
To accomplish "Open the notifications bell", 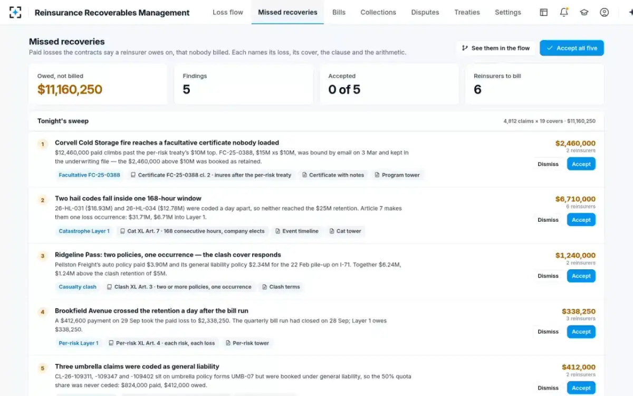I will (x=564, y=12).
